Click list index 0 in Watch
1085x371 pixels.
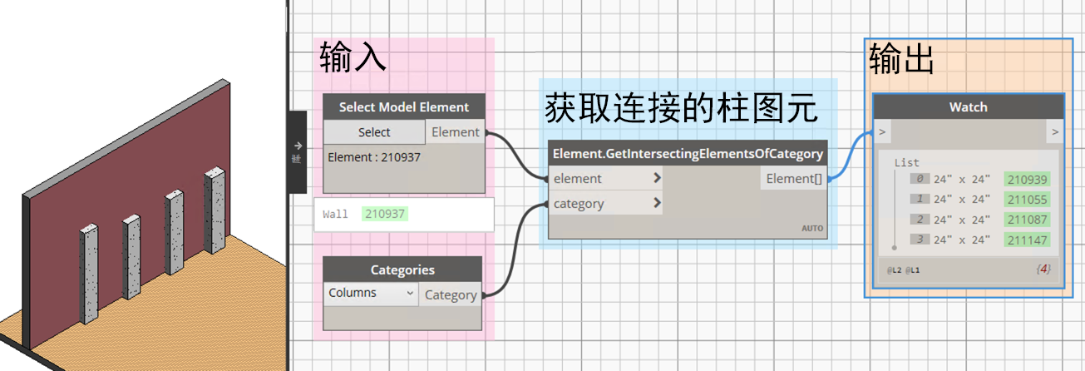(x=918, y=179)
